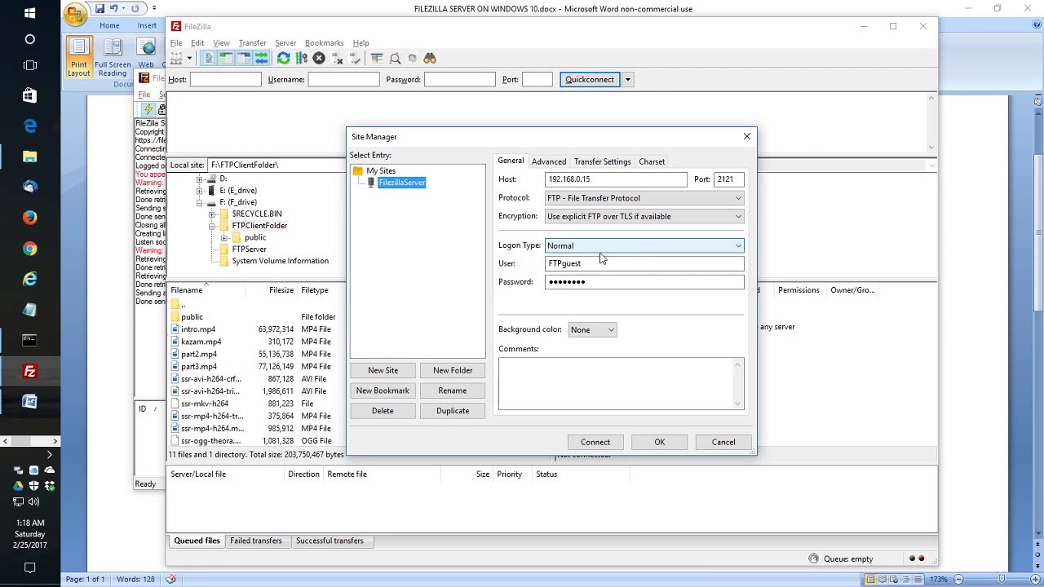
Task: Open the Quickconnect history dropdown arrow
Action: tap(628, 79)
